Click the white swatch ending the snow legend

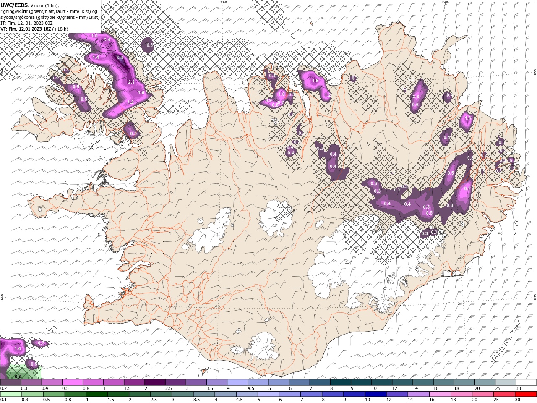[526, 382]
